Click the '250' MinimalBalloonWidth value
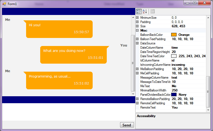213x131 pixels. (175, 90)
